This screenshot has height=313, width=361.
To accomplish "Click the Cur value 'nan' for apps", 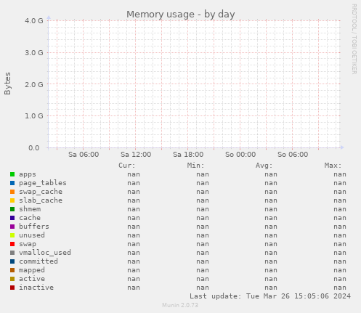I will click(134, 174).
